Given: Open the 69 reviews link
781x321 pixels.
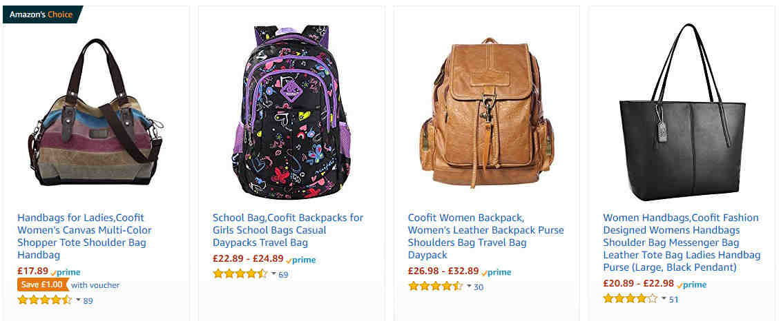Looking at the screenshot, I should coord(283,274).
